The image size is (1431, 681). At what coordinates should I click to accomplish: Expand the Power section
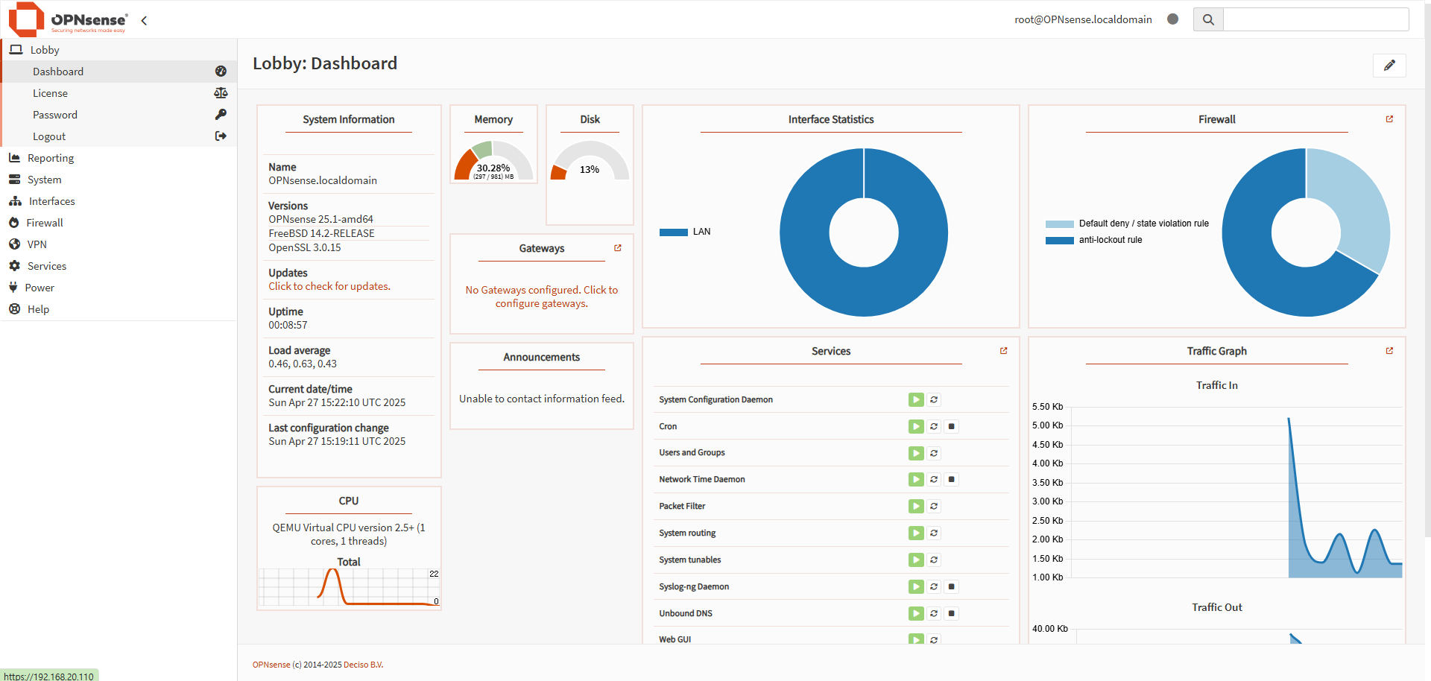point(119,288)
